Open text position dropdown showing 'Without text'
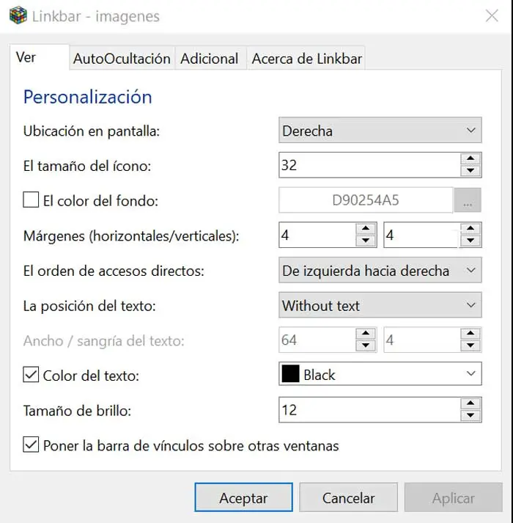 pos(380,306)
